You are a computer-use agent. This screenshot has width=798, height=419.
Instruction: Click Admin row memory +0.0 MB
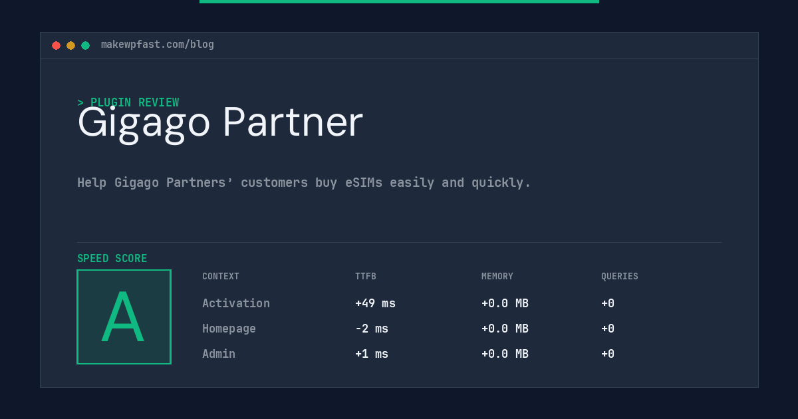[x=505, y=354]
